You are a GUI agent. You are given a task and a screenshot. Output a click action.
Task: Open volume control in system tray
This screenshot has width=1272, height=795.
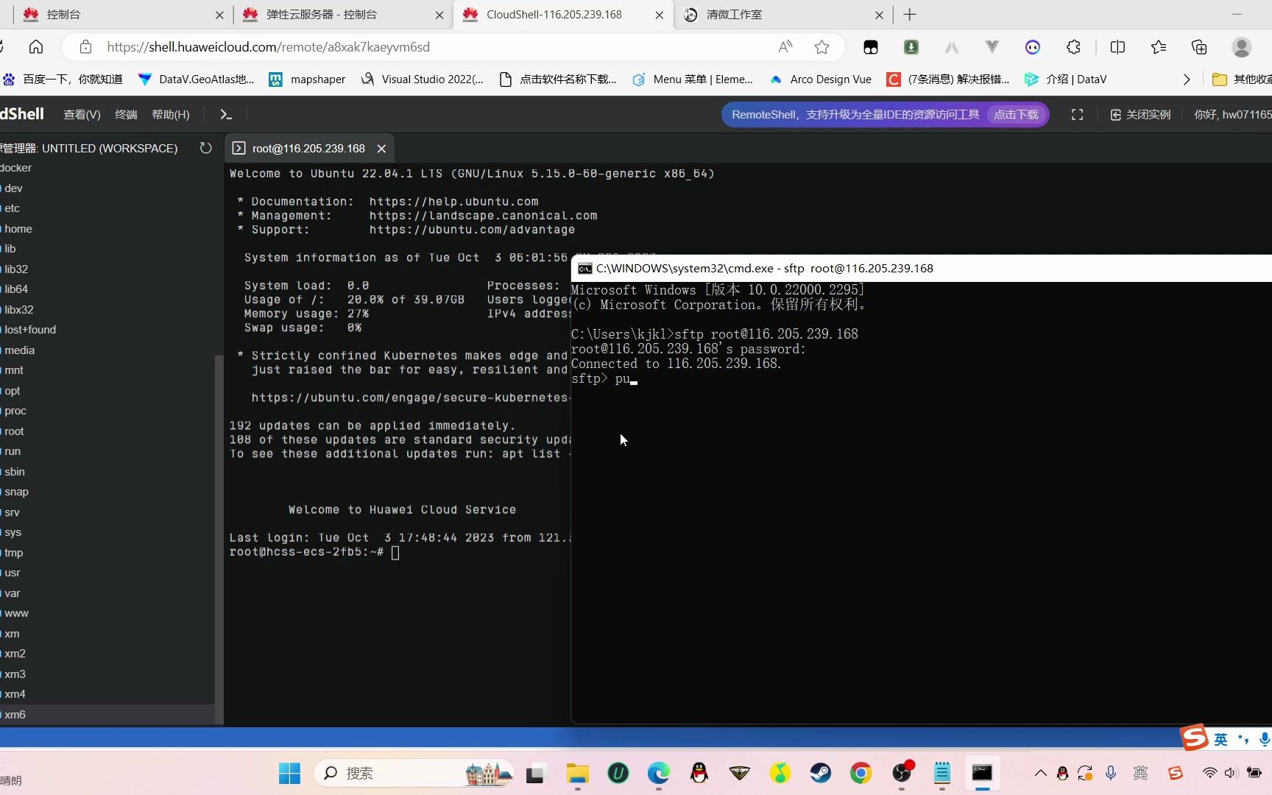(1231, 773)
